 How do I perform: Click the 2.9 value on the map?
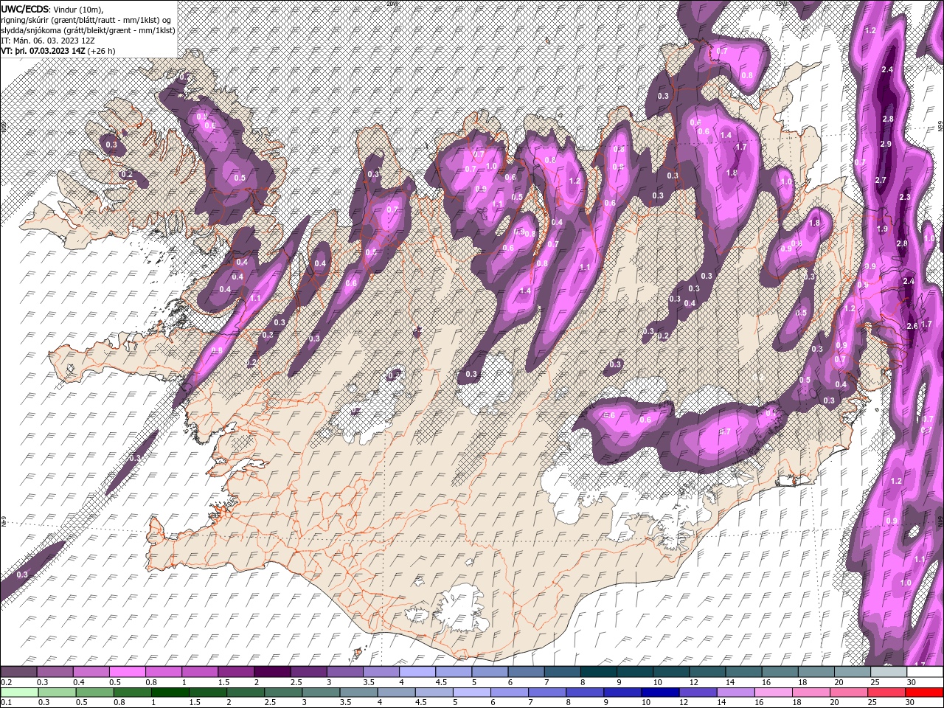coord(886,144)
